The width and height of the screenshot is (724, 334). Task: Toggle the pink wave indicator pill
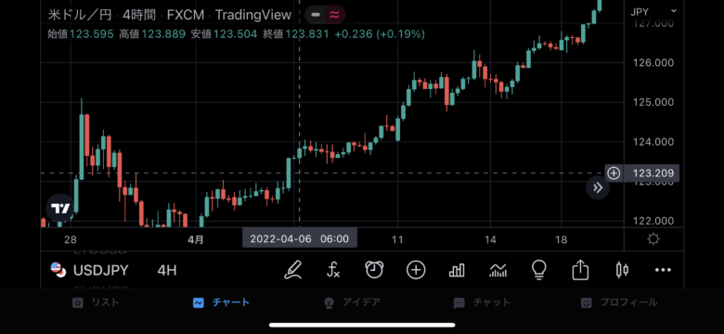335,15
